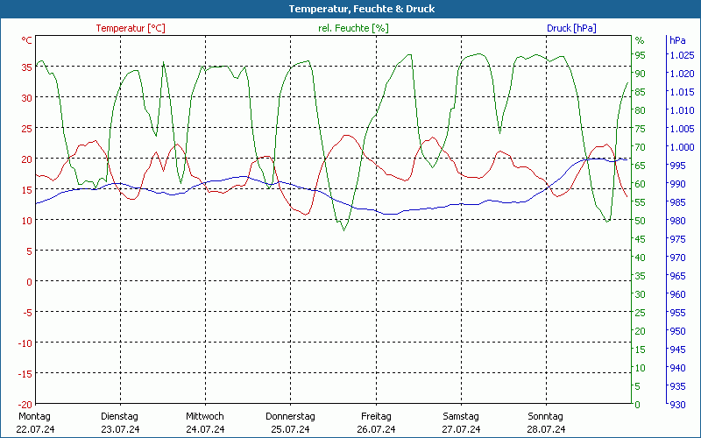
Task: Click the 'hPa' unit label on the pressure axis
Action: [677, 40]
